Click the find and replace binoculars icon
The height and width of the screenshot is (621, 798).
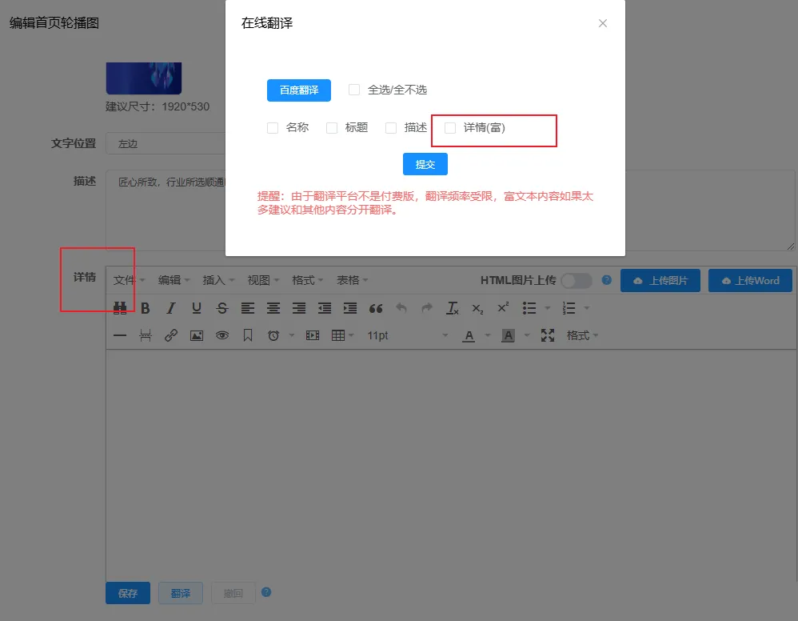(x=120, y=308)
